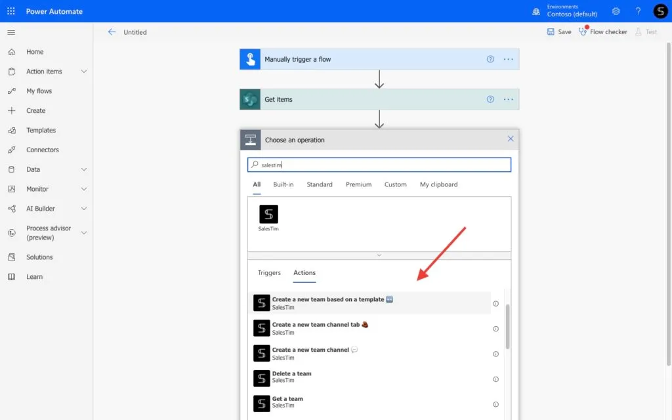This screenshot has height=420, width=672.
Task: Click the Monitor chart icon
Action: (x=12, y=189)
